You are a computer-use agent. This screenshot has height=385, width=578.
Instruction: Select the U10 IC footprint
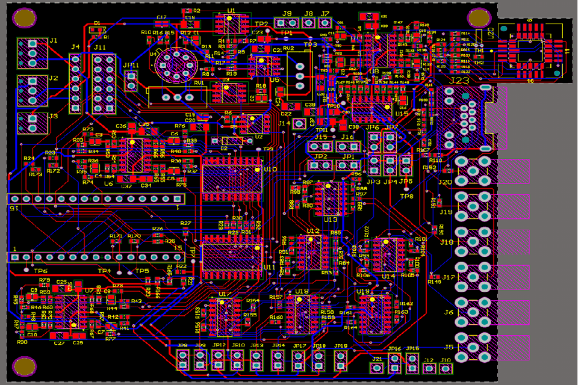click(232, 179)
